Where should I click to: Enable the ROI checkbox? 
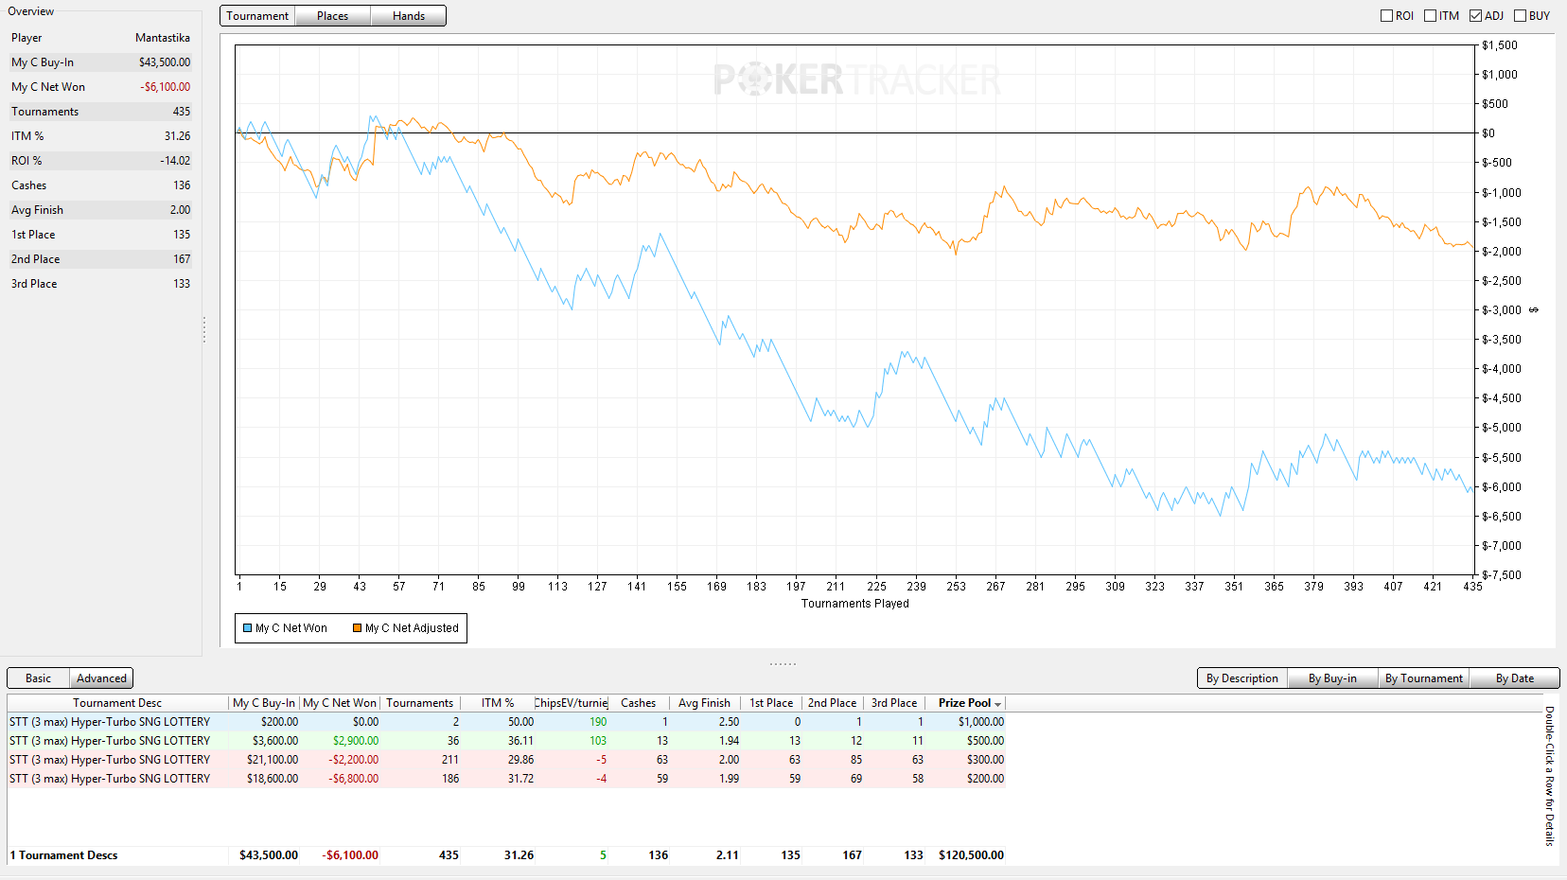pyautogui.click(x=1386, y=16)
